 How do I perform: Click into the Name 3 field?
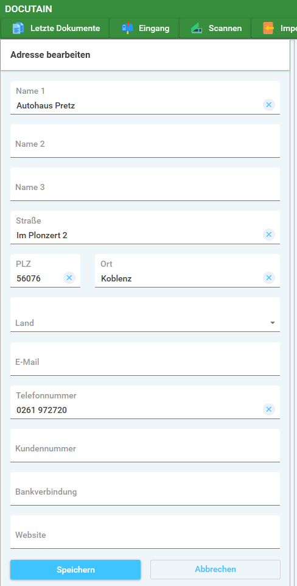tap(145, 184)
